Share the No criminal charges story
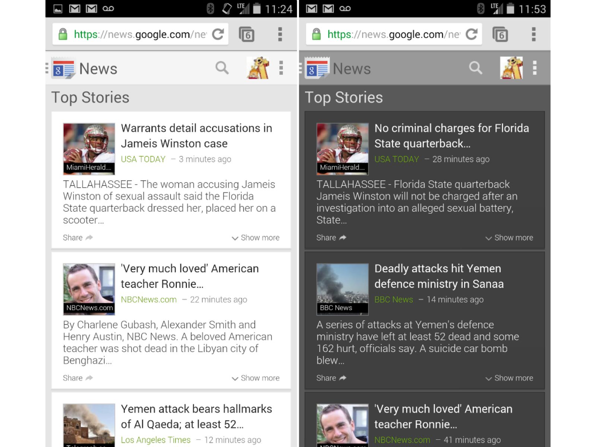596x447 pixels. pyautogui.click(x=332, y=238)
